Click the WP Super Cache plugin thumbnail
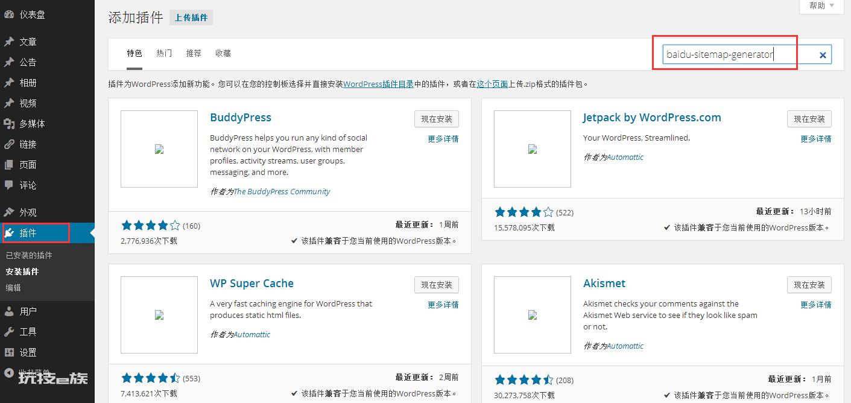 pos(159,315)
